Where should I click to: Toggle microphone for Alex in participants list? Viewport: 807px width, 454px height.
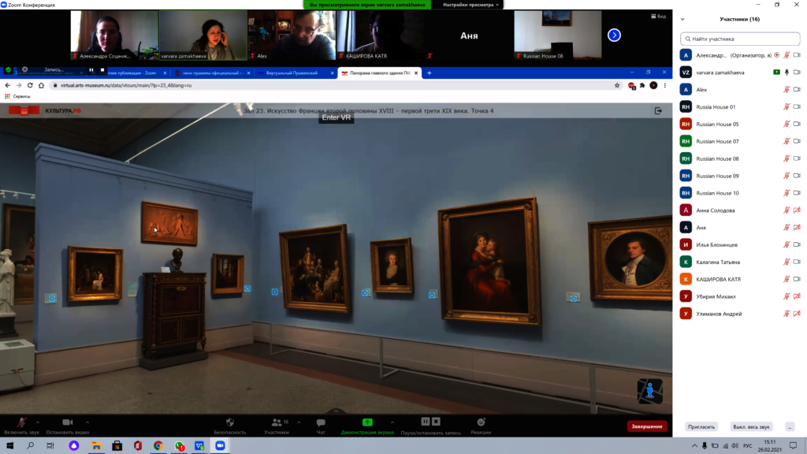pyautogui.click(x=787, y=90)
